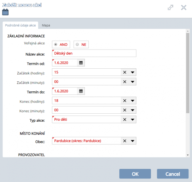Screen dimensions: 192x182
Task: Expand the Konec (minuty) dropdown
Action: pyautogui.click(x=133, y=110)
